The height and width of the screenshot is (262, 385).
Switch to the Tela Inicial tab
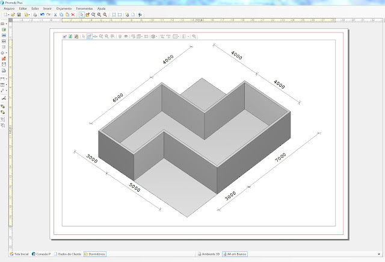(x=19, y=254)
